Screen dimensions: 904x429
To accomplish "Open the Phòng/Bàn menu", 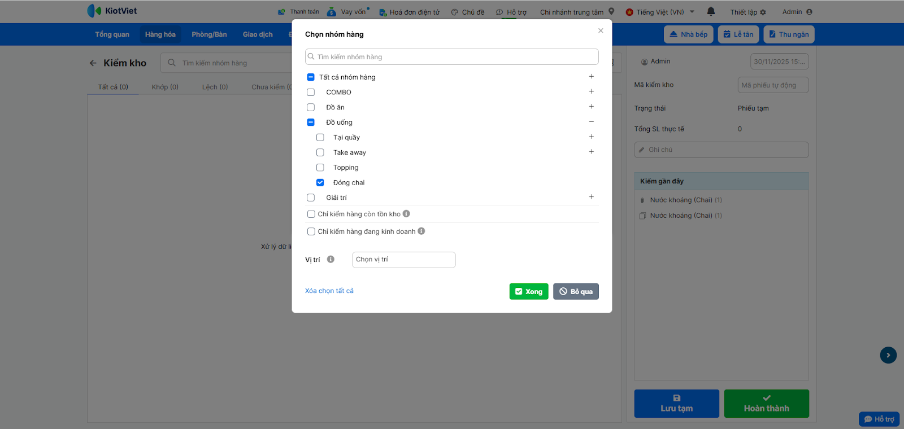I will (209, 34).
